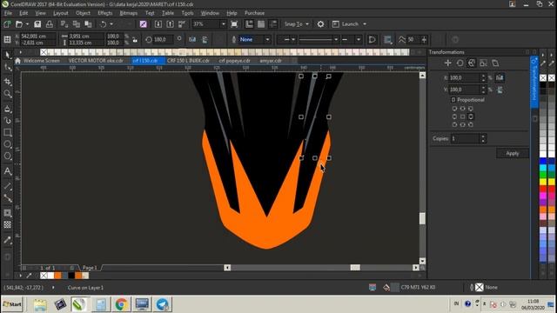Select the Transparency checkerboard tool
Screen dimensions: 557x313
pyautogui.click(x=8, y=224)
